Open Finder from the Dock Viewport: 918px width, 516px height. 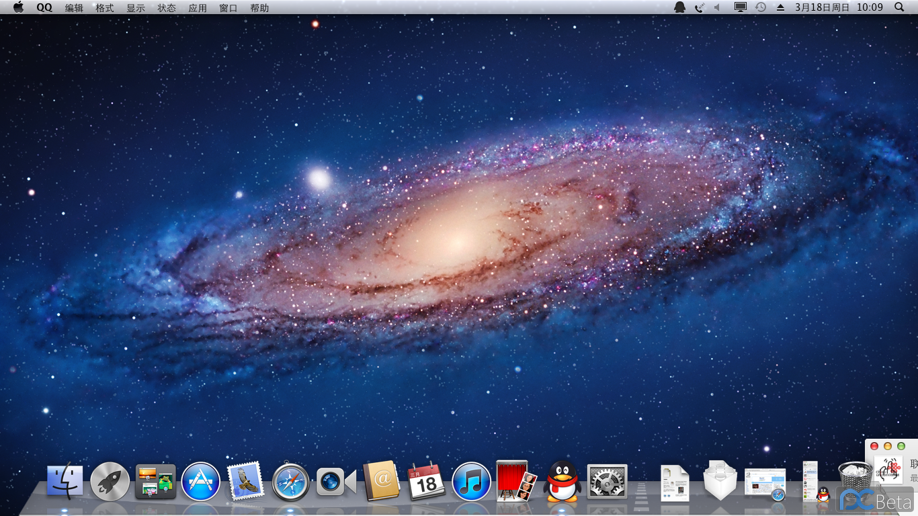pyautogui.click(x=65, y=482)
